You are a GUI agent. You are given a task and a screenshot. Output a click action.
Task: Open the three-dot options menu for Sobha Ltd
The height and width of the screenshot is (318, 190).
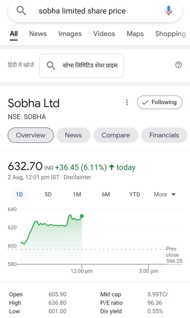[x=127, y=102]
